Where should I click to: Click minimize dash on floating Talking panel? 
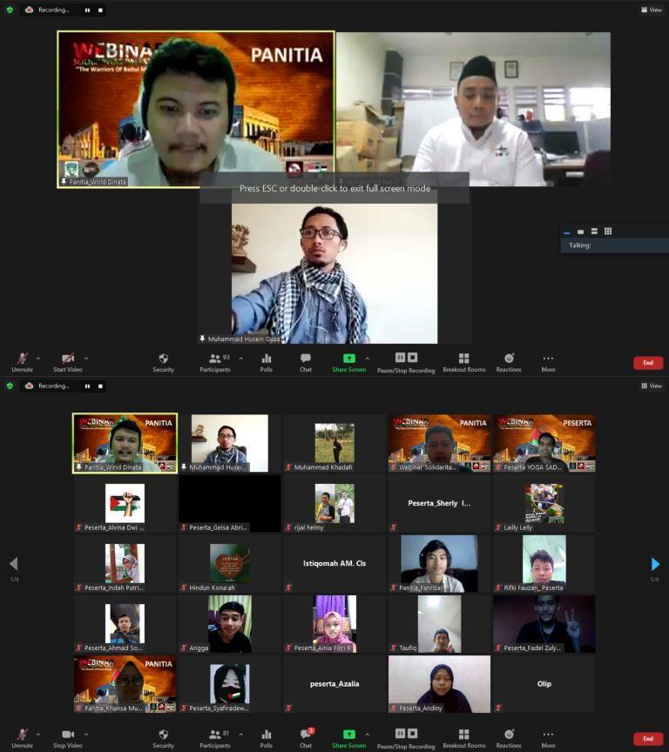click(567, 232)
